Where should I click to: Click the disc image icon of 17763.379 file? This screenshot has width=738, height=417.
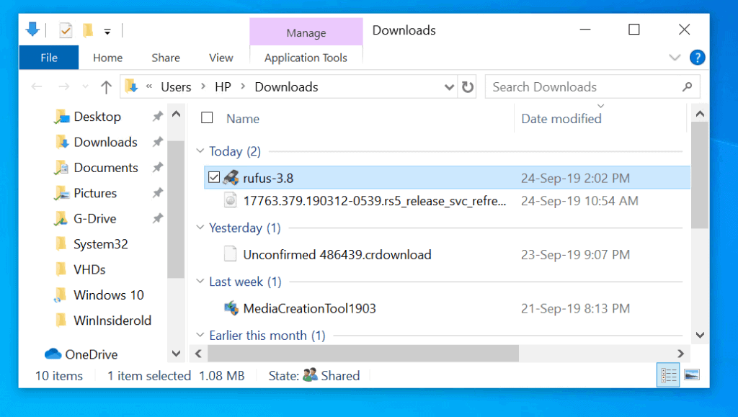click(x=231, y=200)
